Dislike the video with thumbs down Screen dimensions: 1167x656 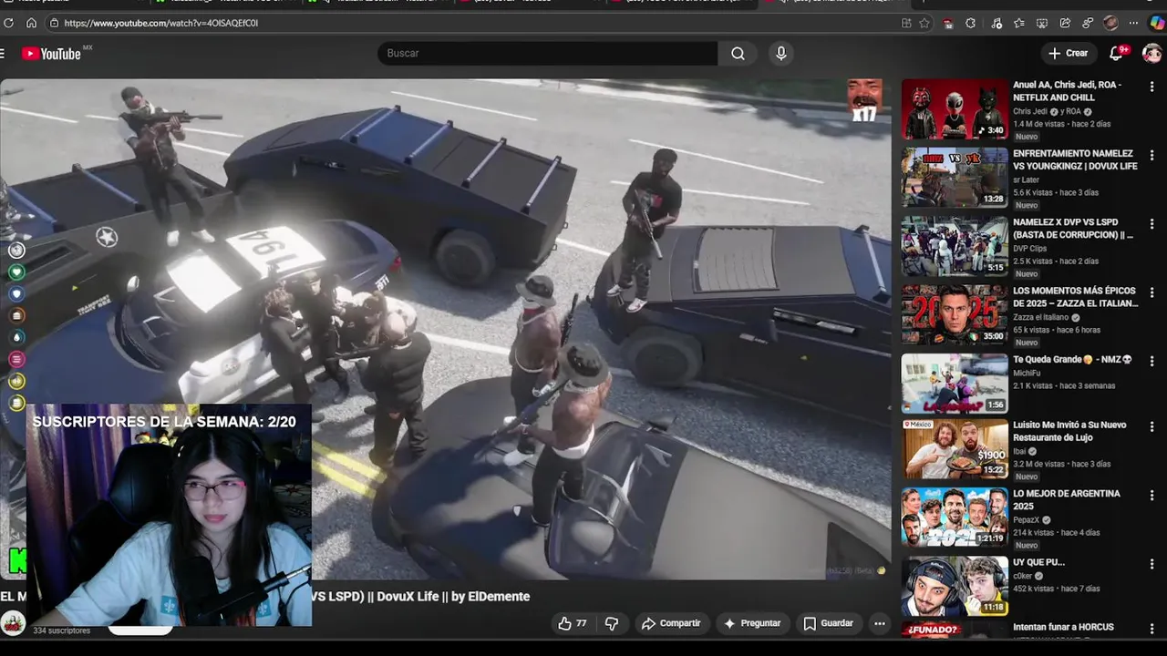(612, 623)
